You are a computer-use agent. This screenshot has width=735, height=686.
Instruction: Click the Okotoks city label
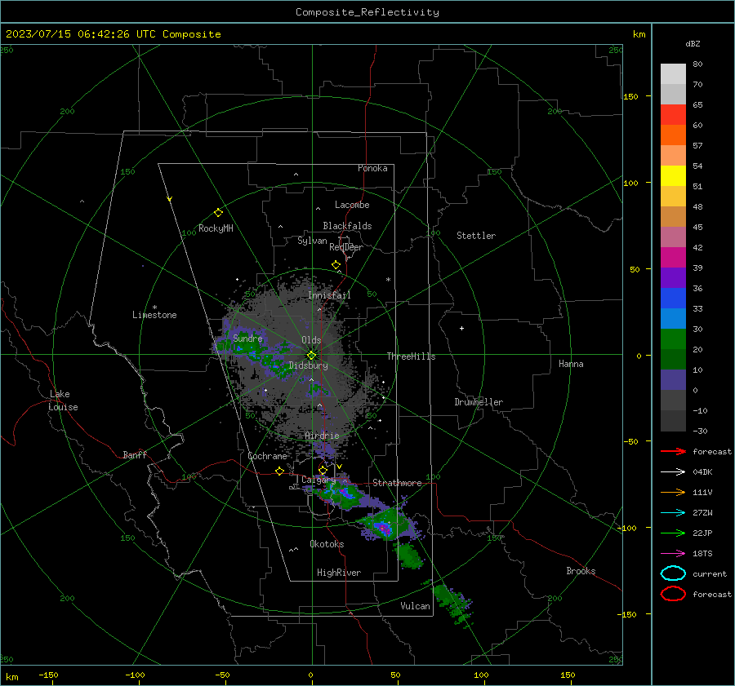click(x=327, y=544)
